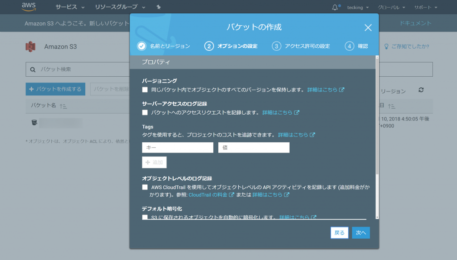Click the 次へ button
The height and width of the screenshot is (260, 457).
pos(361,233)
